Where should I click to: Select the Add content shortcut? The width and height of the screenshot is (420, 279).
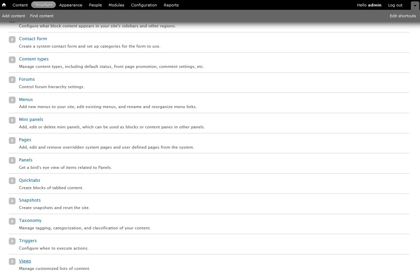click(x=14, y=16)
